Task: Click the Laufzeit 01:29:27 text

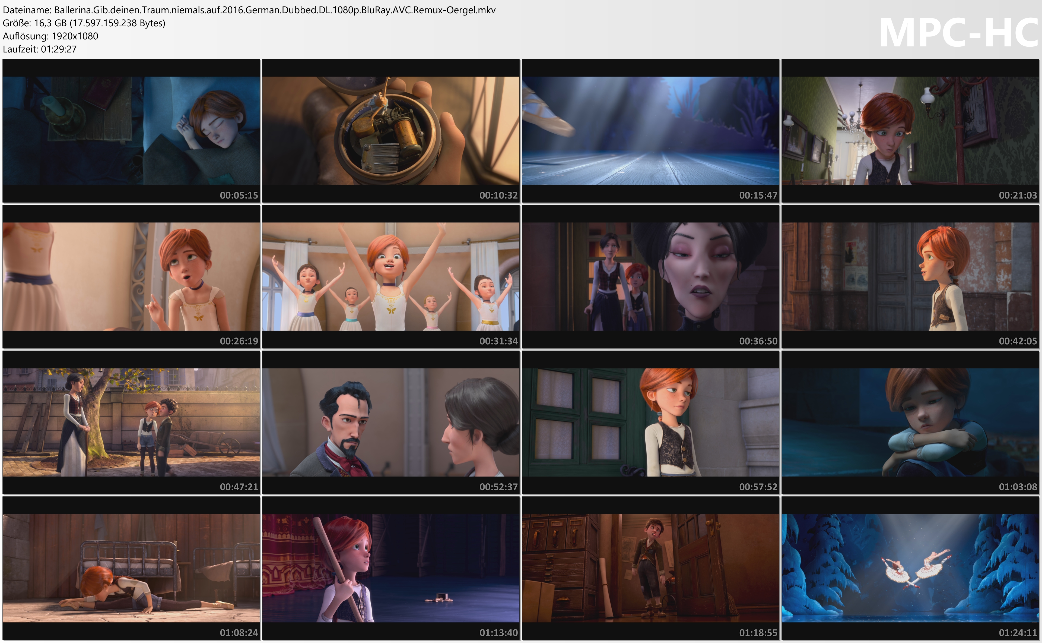Action: (40, 49)
